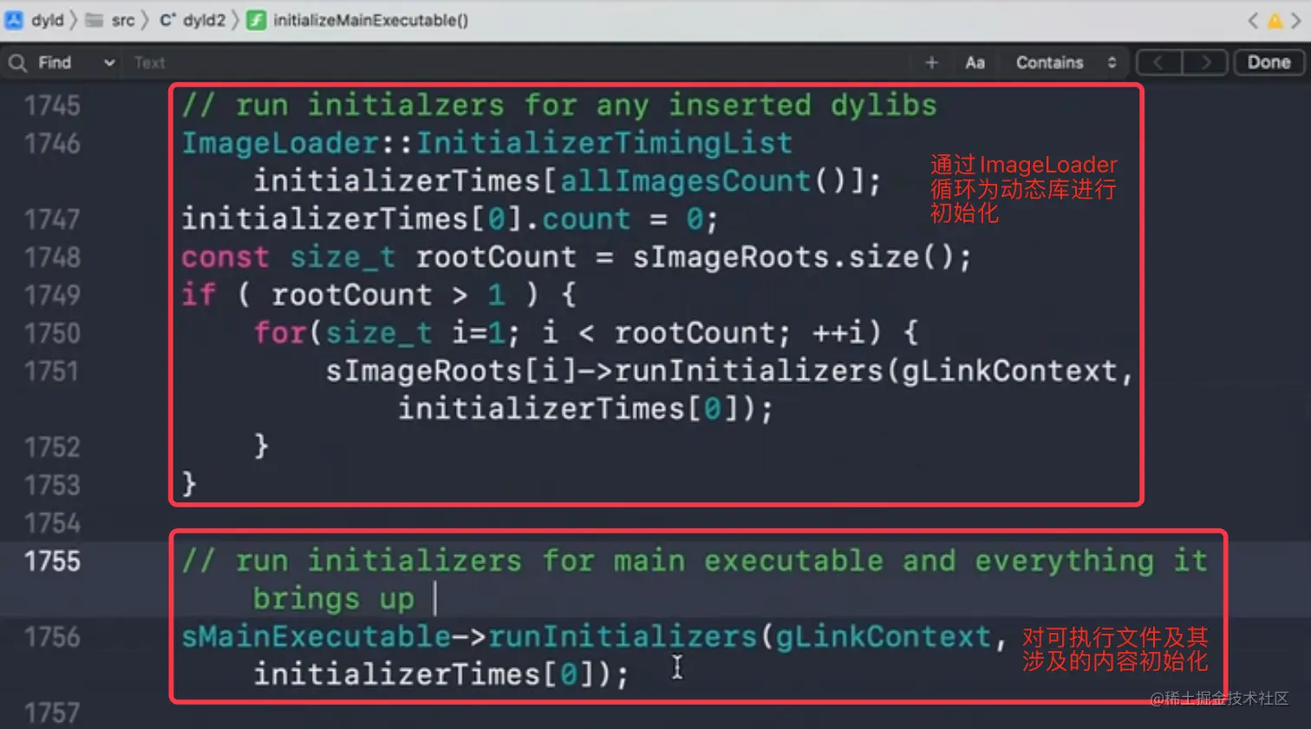Click line number 1754 in gutter
Image resolution: width=1311 pixels, height=729 pixels.
(52, 524)
